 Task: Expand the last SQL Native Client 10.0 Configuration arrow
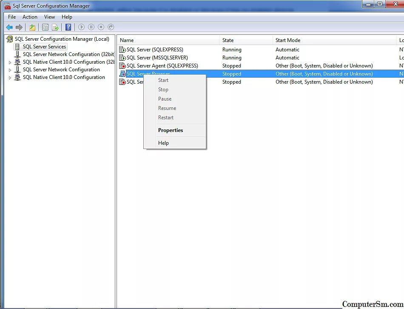[x=10, y=78]
